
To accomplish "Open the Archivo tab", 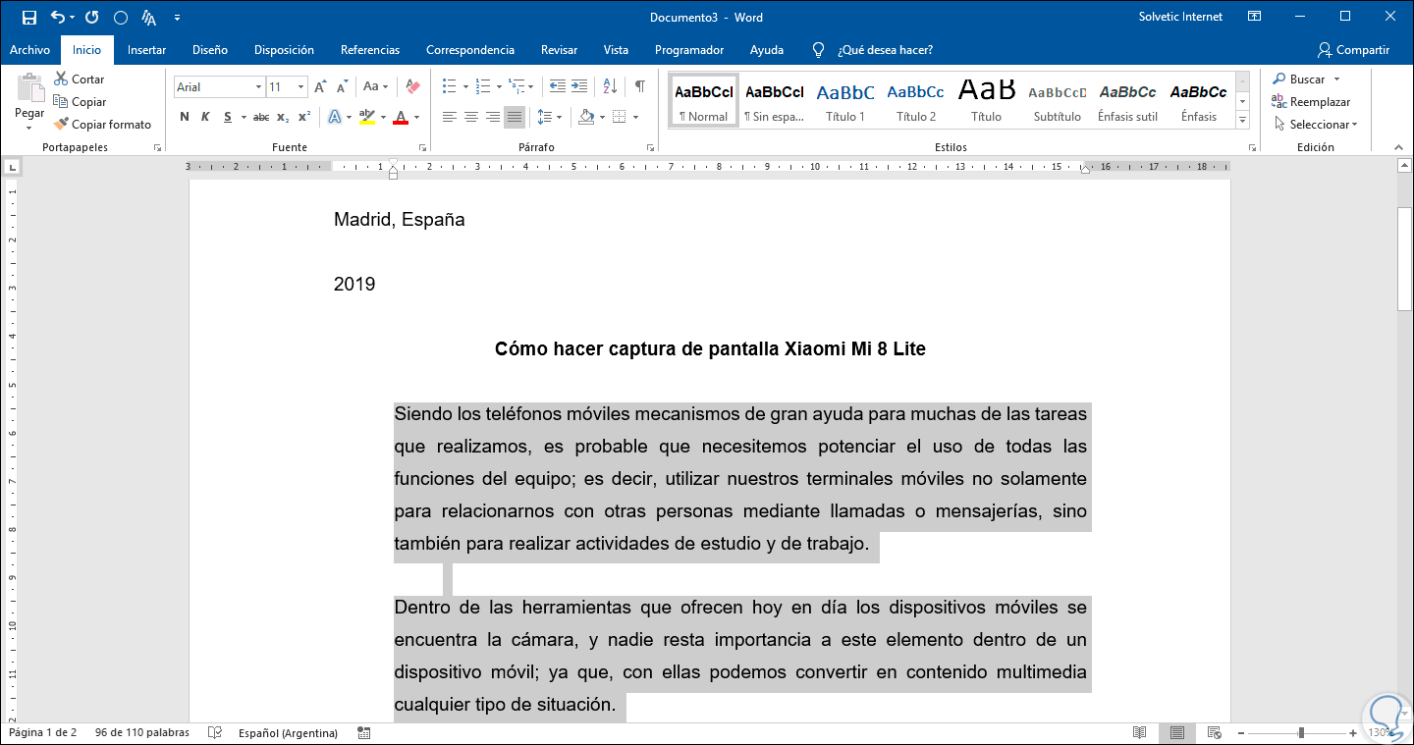I will 30,50.
